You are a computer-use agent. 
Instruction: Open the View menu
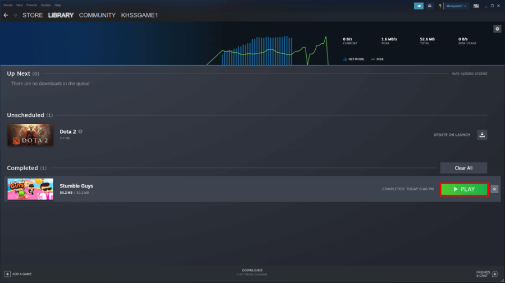pos(19,5)
